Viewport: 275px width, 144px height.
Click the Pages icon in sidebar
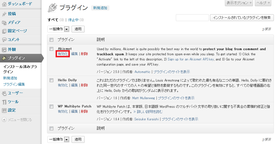coord(4,31)
